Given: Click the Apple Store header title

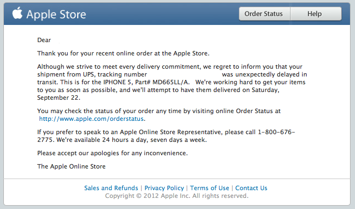Looking at the screenshot, I should pos(56,14).
